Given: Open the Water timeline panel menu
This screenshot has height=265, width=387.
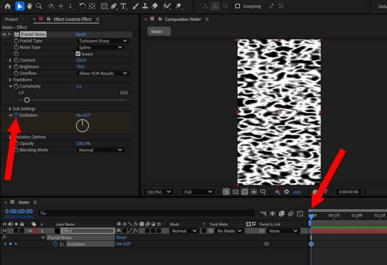Looking at the screenshot, I should pos(35,202).
